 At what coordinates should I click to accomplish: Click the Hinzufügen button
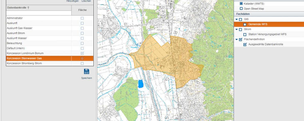[72, 1]
